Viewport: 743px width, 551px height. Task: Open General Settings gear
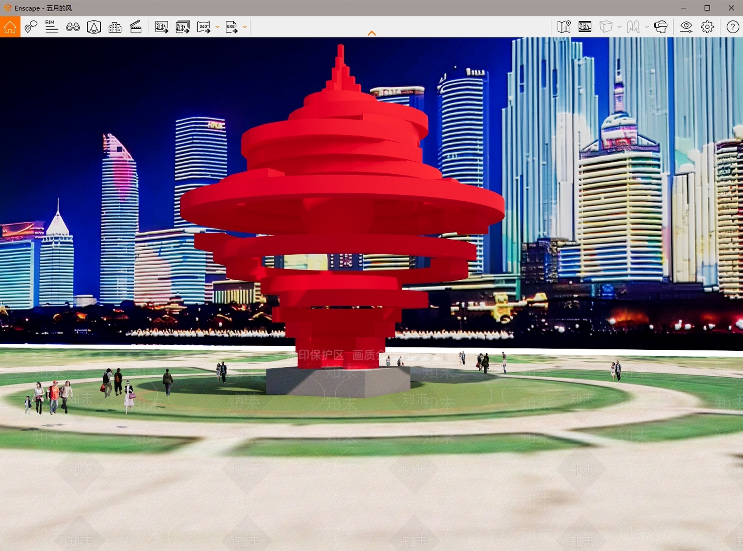click(x=707, y=27)
